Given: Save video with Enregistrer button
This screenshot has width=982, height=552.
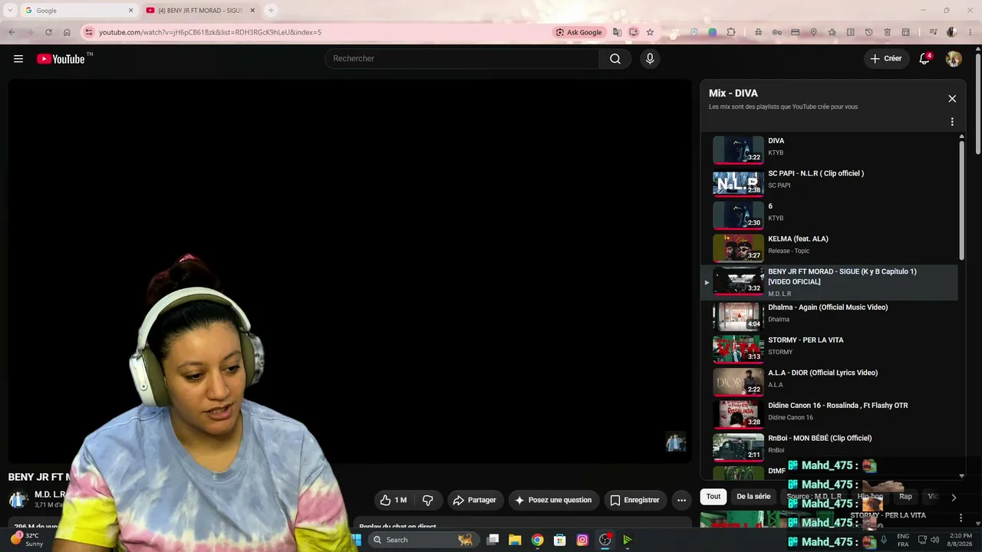Looking at the screenshot, I should click(x=635, y=500).
